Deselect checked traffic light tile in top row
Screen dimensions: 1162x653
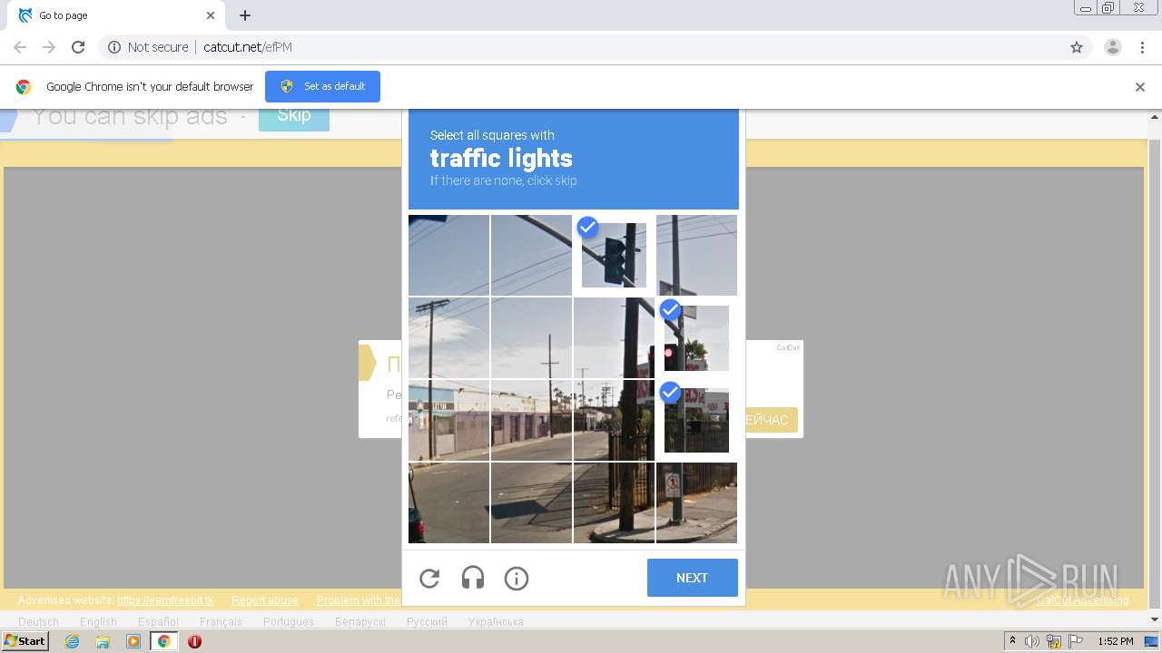[x=614, y=255]
